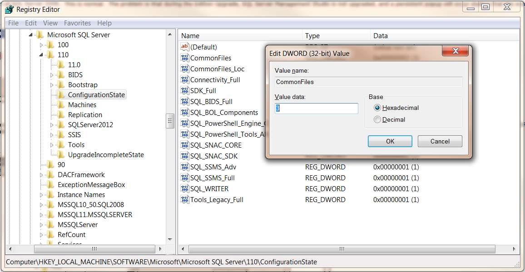Click the values pane horizontal scrollbar thumb

342,249
